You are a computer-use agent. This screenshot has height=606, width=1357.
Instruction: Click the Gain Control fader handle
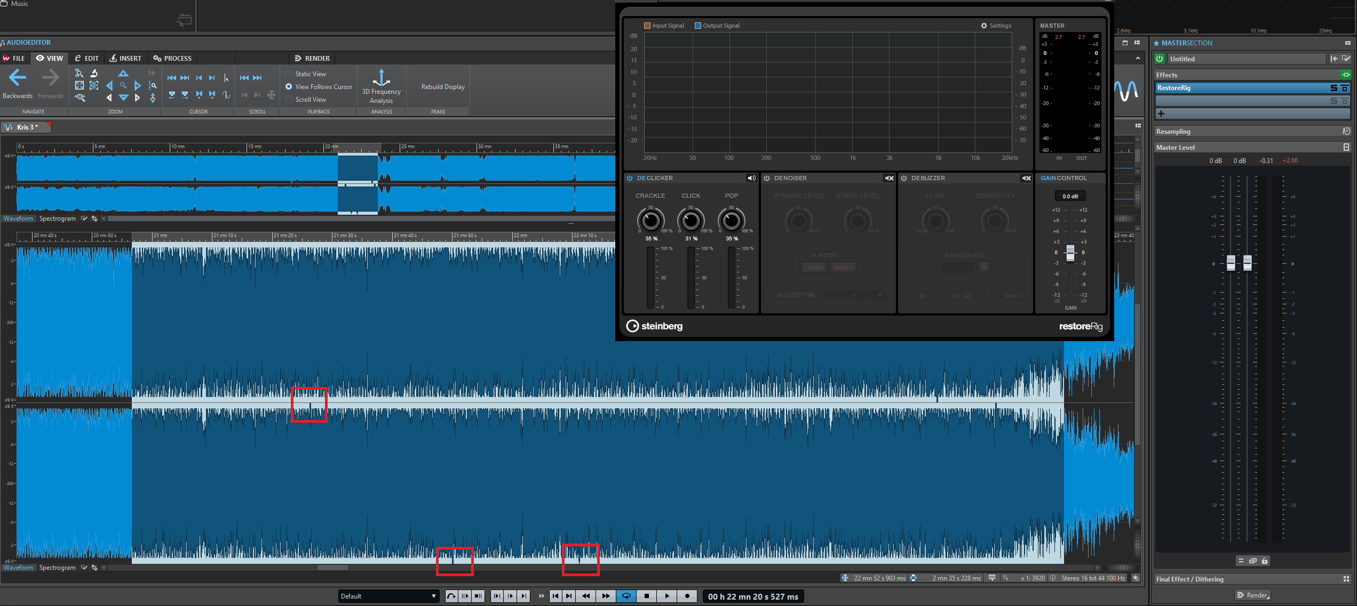tap(1070, 253)
